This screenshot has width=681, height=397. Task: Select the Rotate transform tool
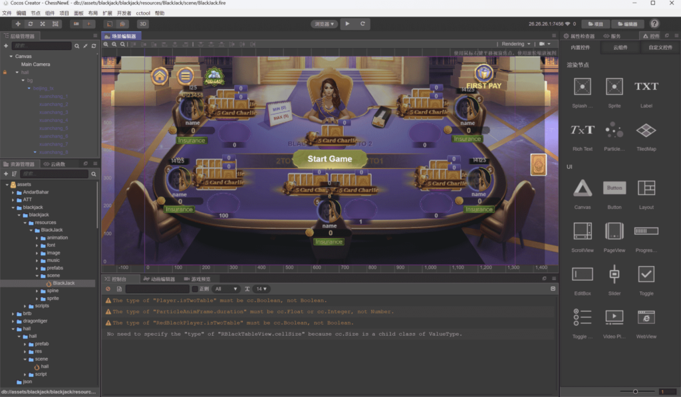point(31,24)
